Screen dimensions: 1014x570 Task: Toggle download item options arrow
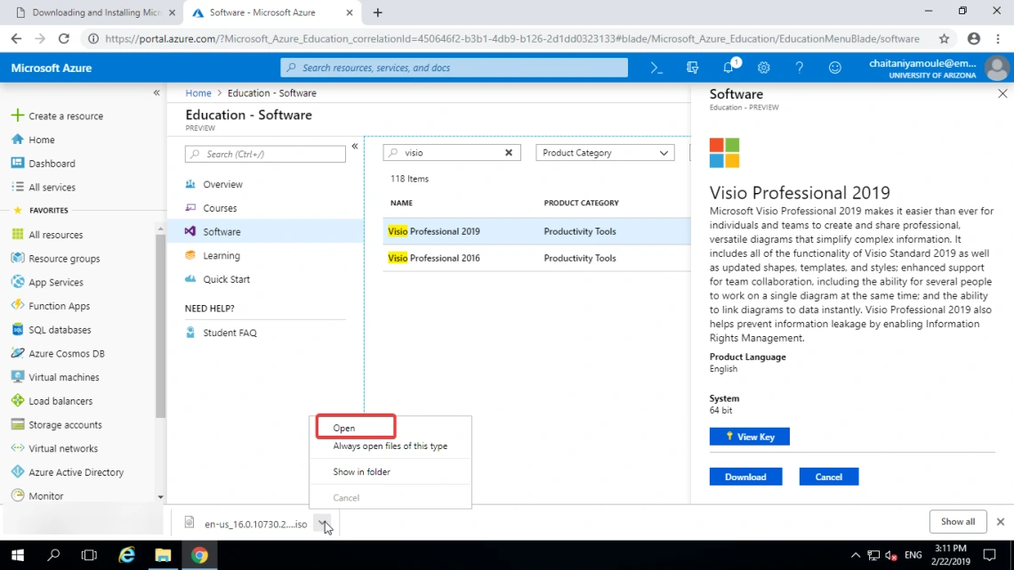tap(322, 522)
